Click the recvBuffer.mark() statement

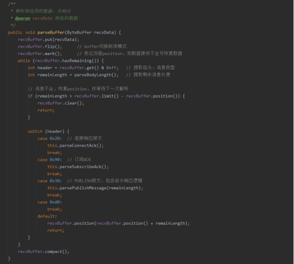coord(40,54)
